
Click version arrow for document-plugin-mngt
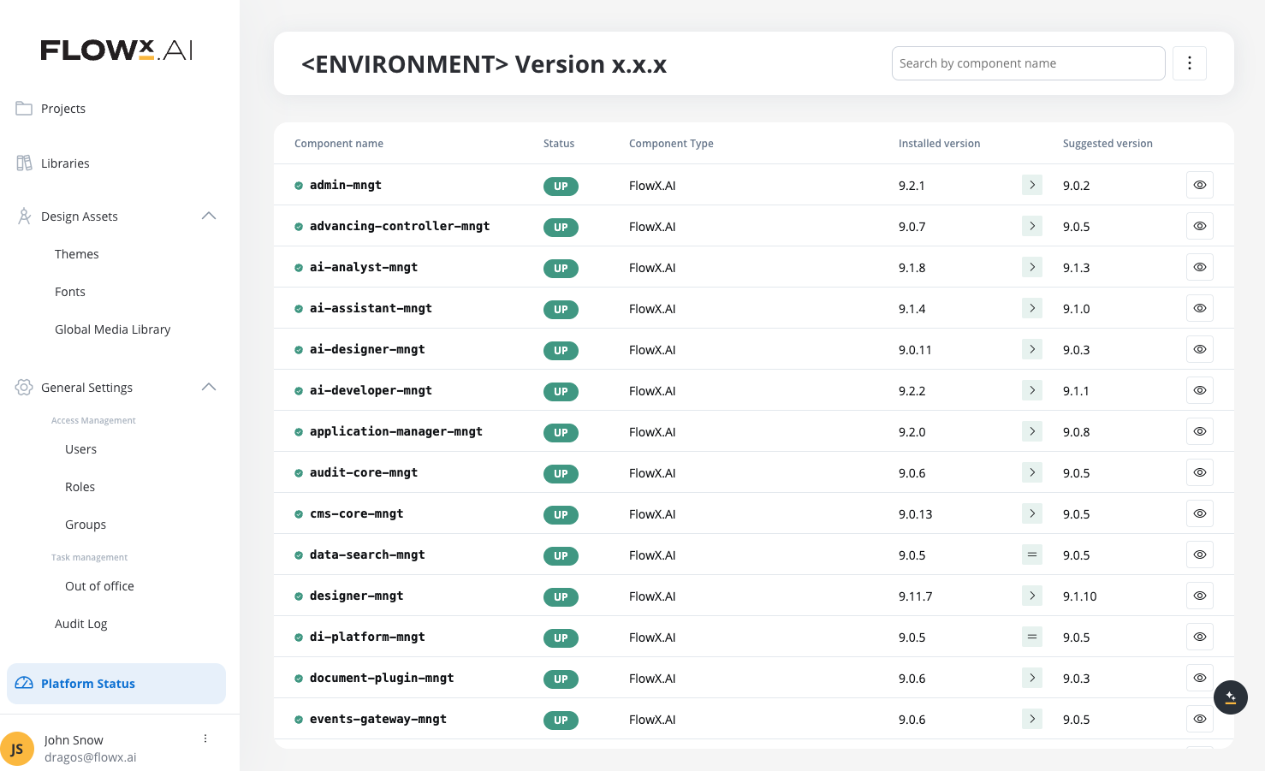click(x=1032, y=678)
